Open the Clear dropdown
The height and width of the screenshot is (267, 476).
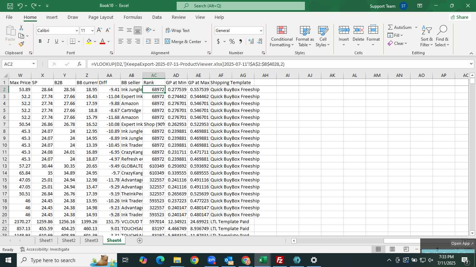[397, 43]
